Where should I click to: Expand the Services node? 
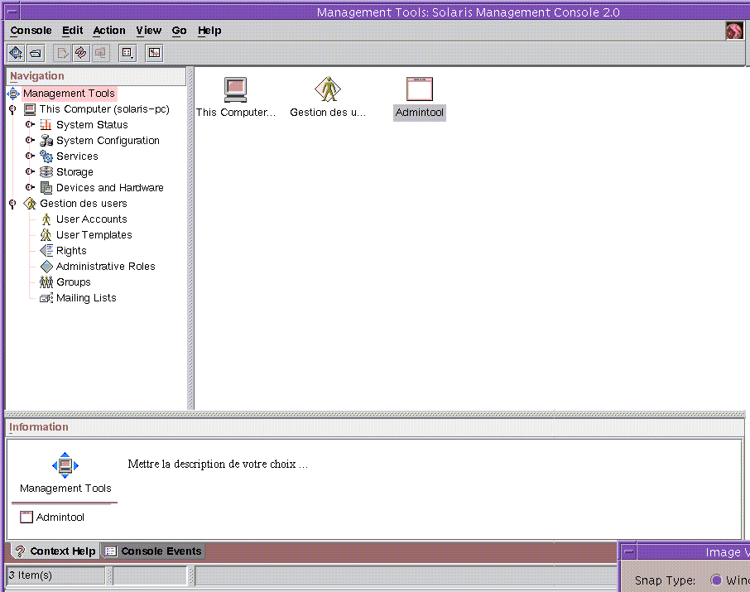30,156
